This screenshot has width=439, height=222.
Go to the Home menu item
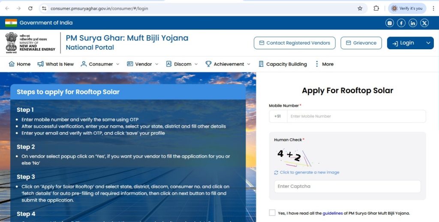click(20, 64)
